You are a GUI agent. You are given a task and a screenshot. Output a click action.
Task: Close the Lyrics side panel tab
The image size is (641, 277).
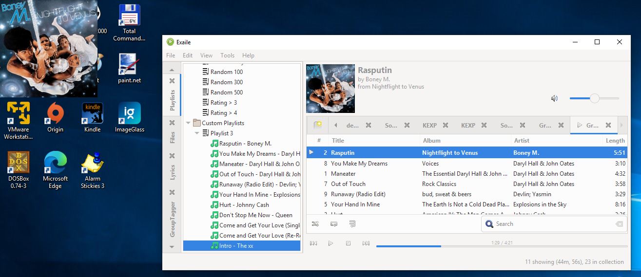tap(172, 156)
